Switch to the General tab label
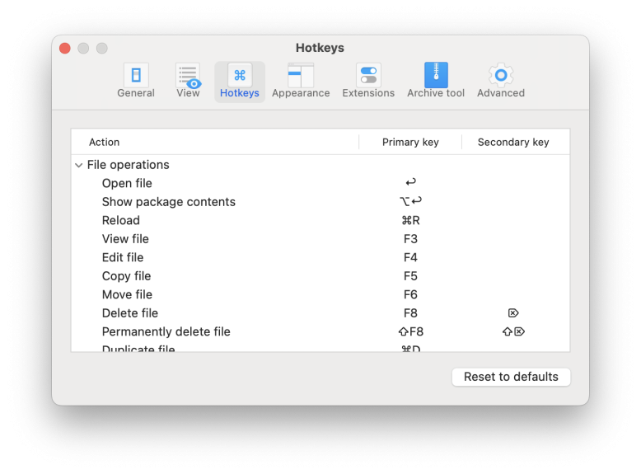The width and height of the screenshot is (641, 474). 136,93
